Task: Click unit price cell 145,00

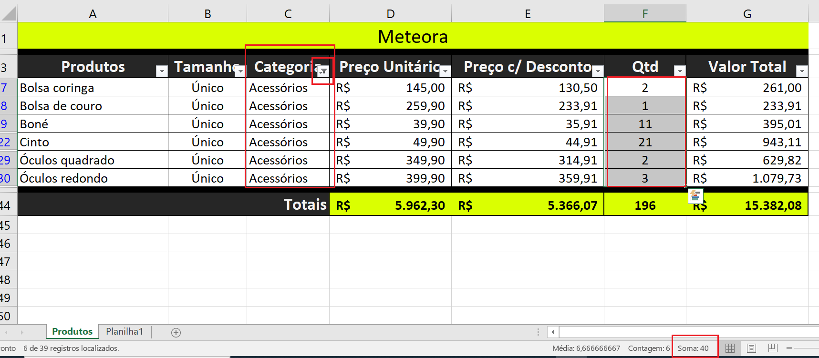Action: [x=390, y=88]
